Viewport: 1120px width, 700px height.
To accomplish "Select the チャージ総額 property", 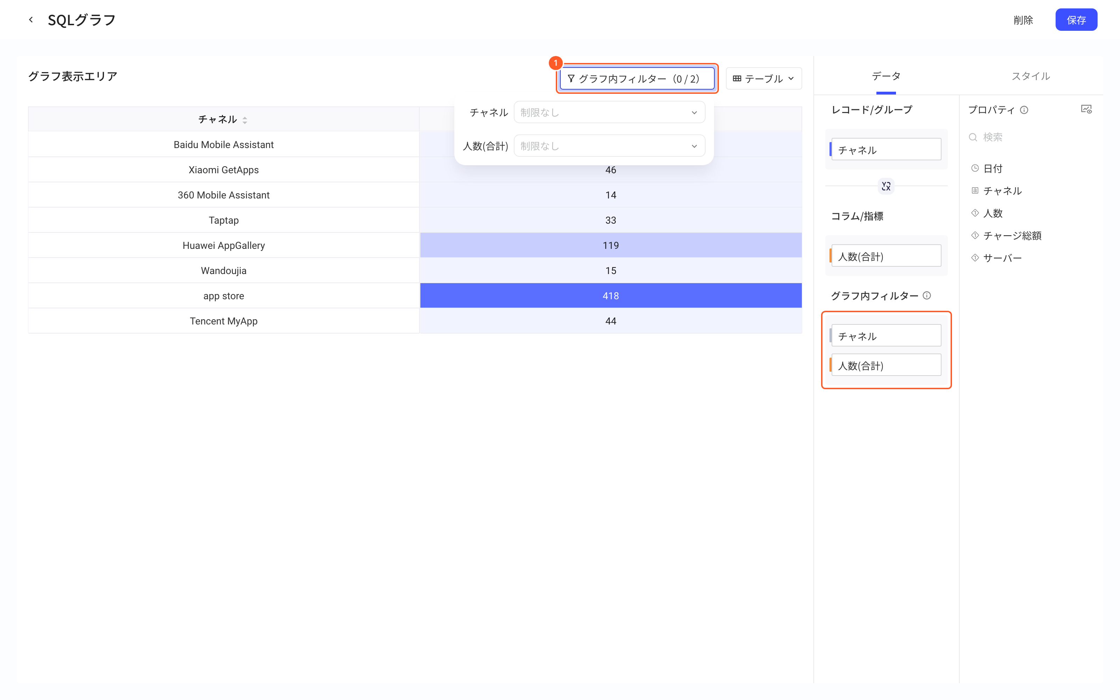I will (1012, 236).
